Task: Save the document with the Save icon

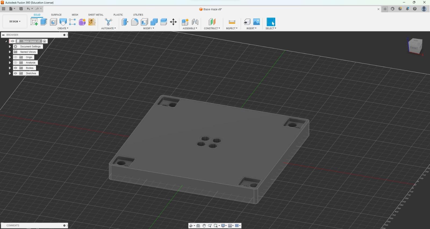Action: (x=21, y=9)
